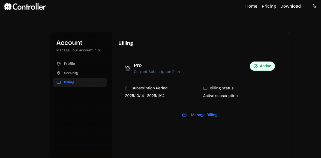Click the checkmark icon in Active badge
The image size is (321, 158).
[256, 66]
